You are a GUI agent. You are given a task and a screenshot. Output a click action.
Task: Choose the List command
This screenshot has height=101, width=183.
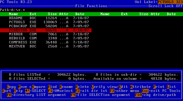171,87
